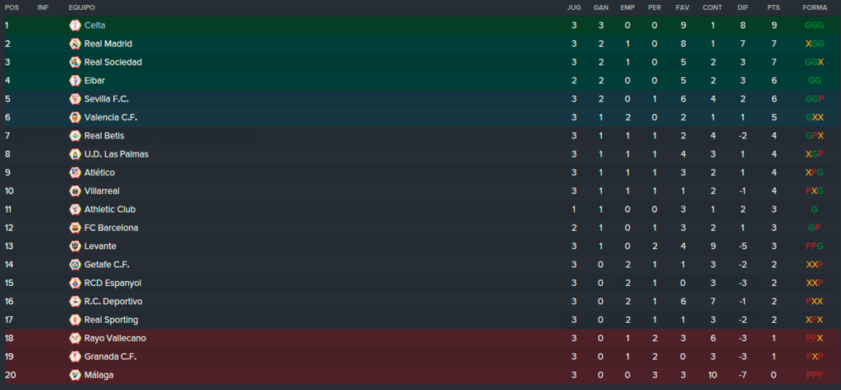Click the Valencia C.F. crest icon

pos(75,117)
